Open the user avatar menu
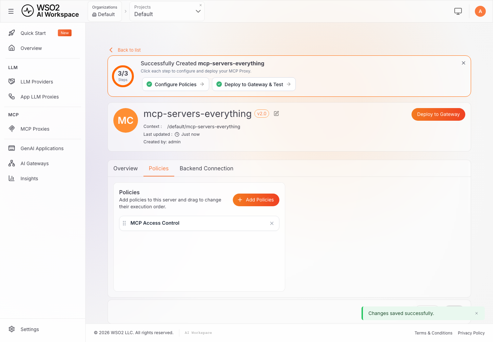Image resolution: width=493 pixels, height=342 pixels. click(480, 11)
